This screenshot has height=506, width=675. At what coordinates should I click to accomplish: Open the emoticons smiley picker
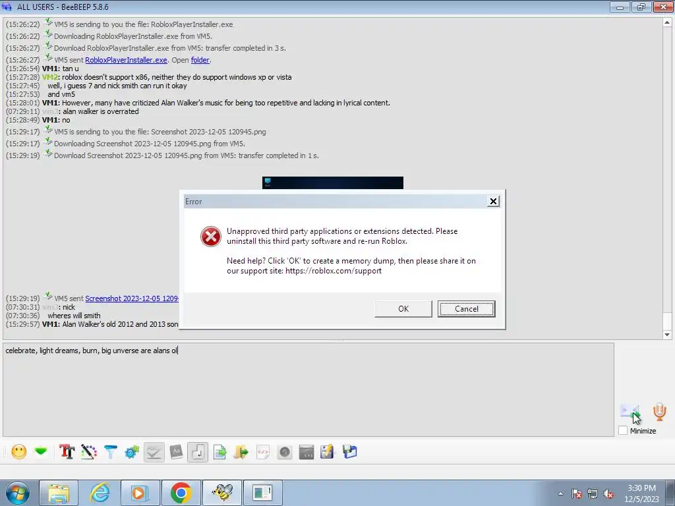(18, 452)
